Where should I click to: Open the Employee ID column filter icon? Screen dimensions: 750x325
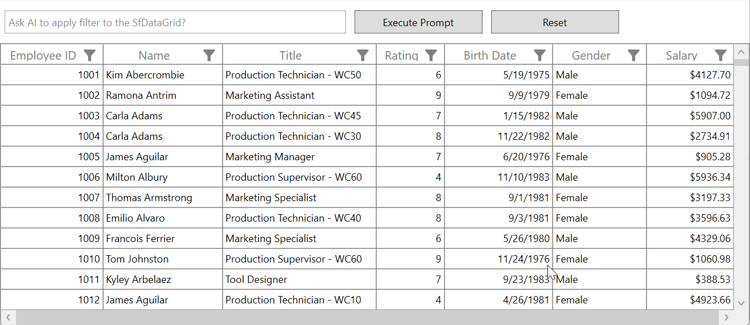pos(90,55)
